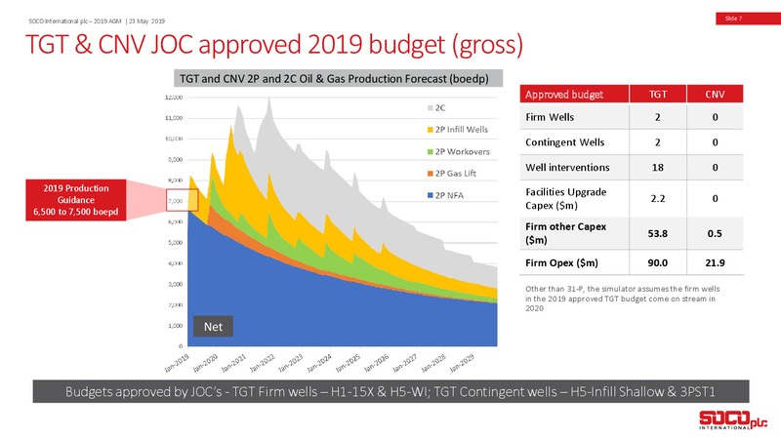The width and height of the screenshot is (781, 439).
Task: Click the TGT value '18' for Well interventions
Action: (x=657, y=168)
